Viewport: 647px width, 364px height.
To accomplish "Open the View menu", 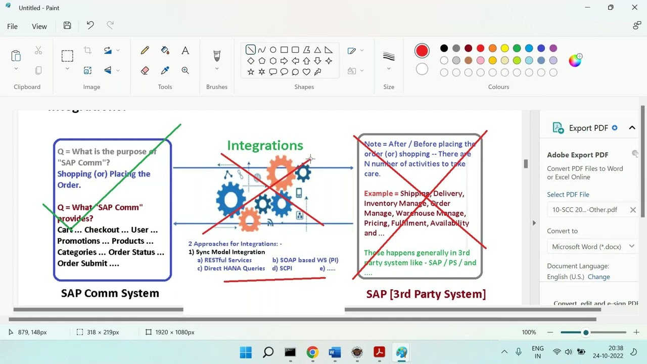I will click(x=39, y=26).
